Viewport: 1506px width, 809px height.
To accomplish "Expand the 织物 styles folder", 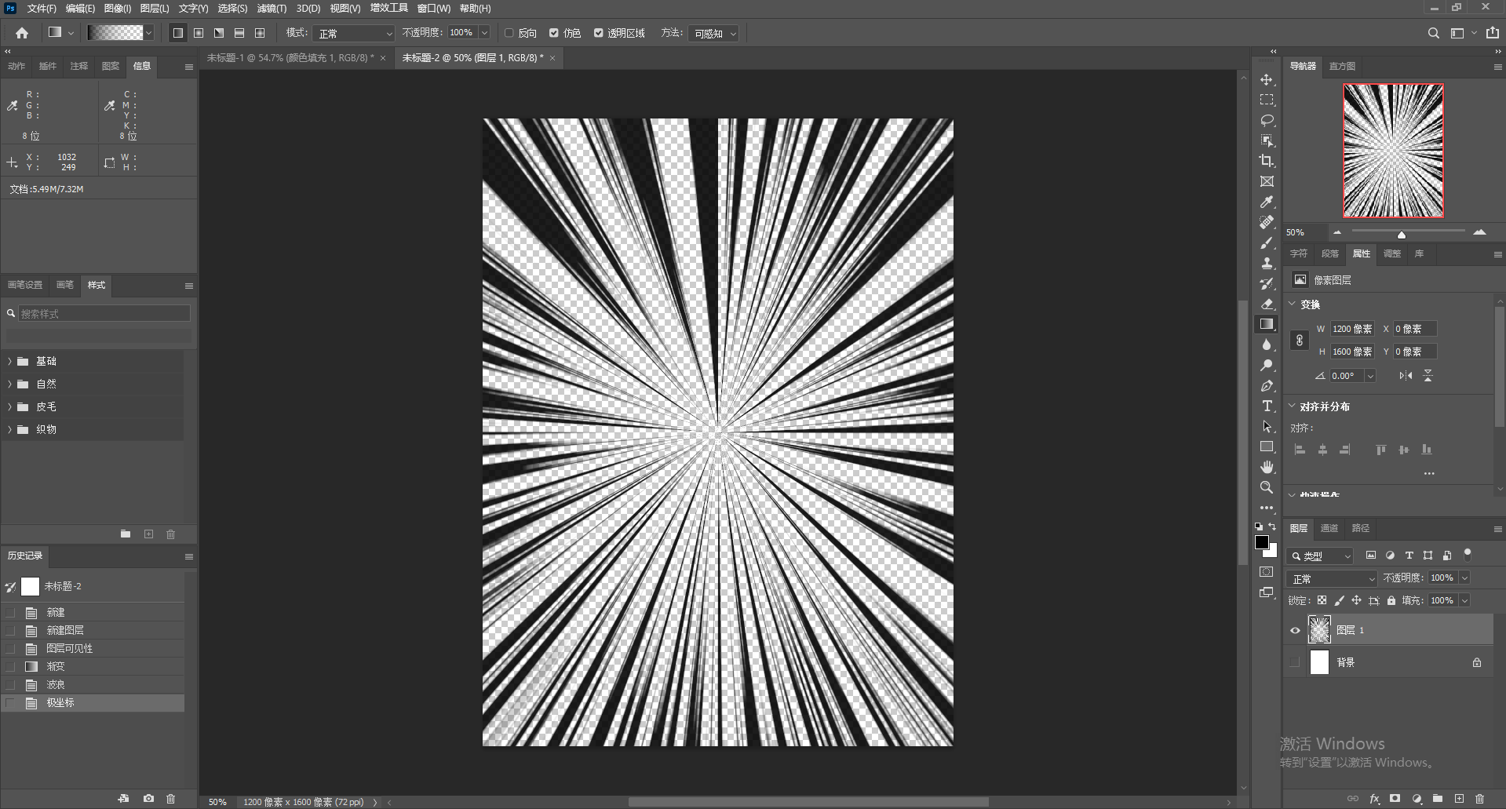I will coord(9,429).
